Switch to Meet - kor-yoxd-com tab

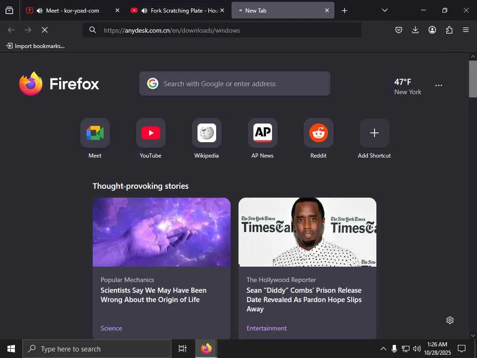72,11
